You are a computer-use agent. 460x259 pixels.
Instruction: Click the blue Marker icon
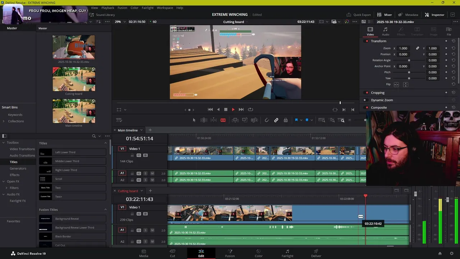coord(307,120)
